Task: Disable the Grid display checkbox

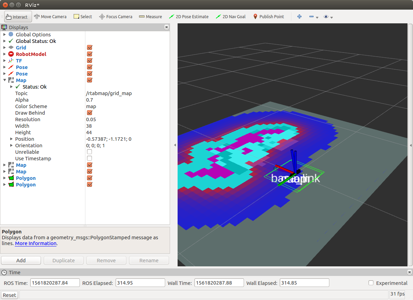Action: (89, 47)
